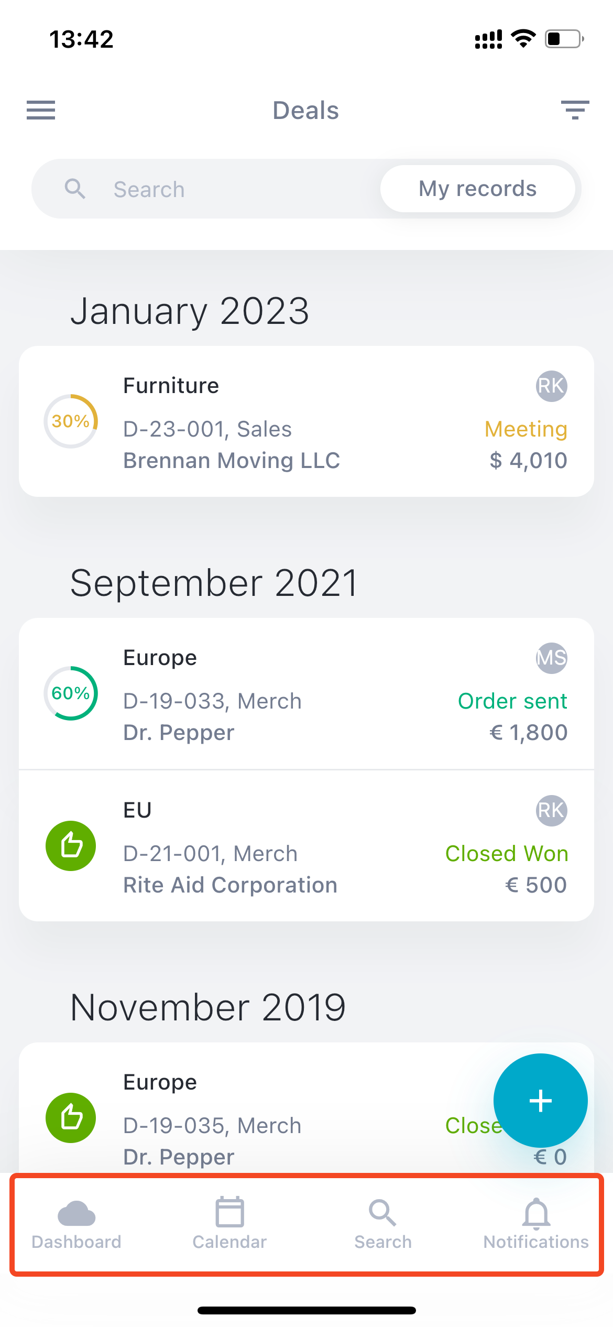
Task: Switch to the Calendar tab
Action: 229,1225
